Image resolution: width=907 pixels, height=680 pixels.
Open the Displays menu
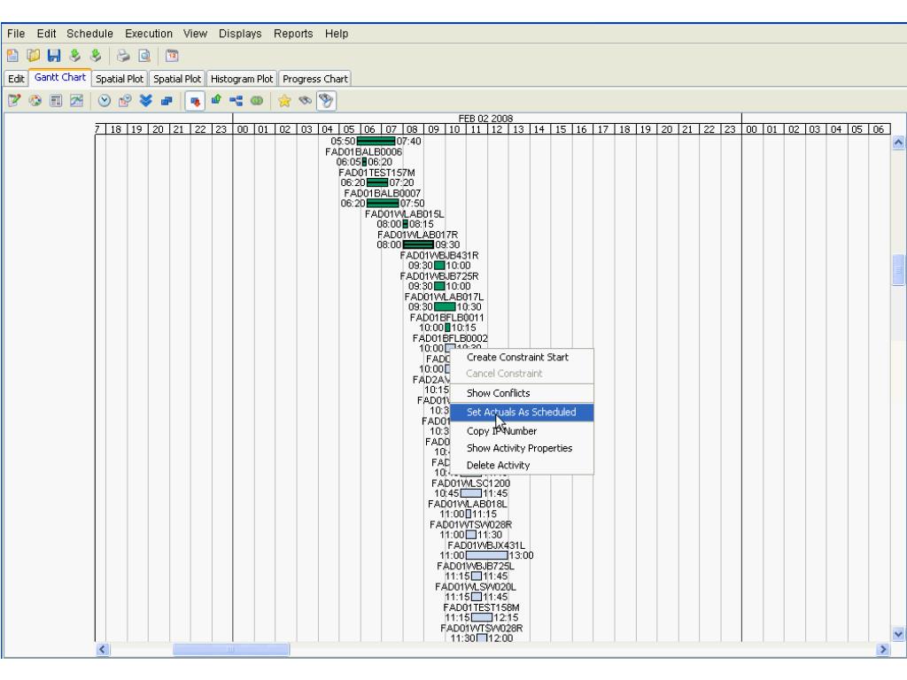[x=240, y=34]
